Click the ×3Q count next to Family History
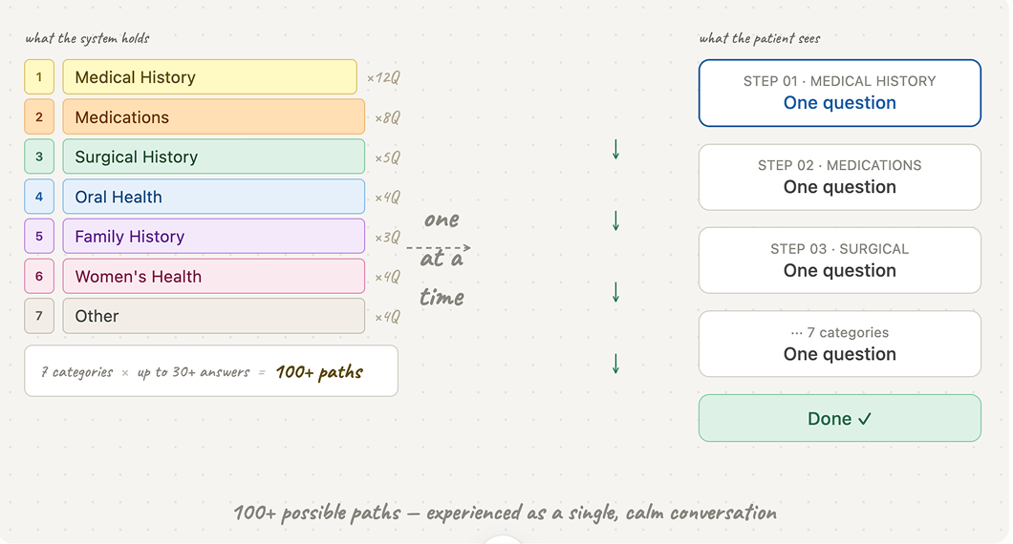Screen dimensions: 1013x544 388,237
